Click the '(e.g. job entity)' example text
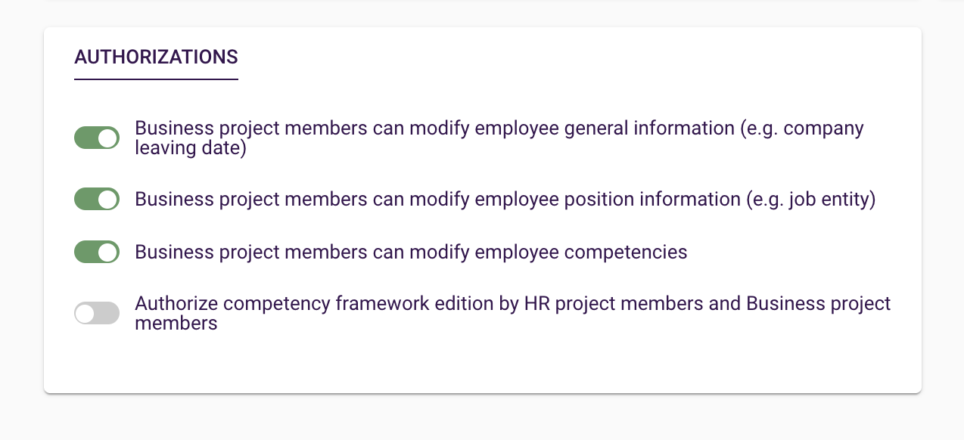Viewport: 964px width, 440px height. coord(811,200)
